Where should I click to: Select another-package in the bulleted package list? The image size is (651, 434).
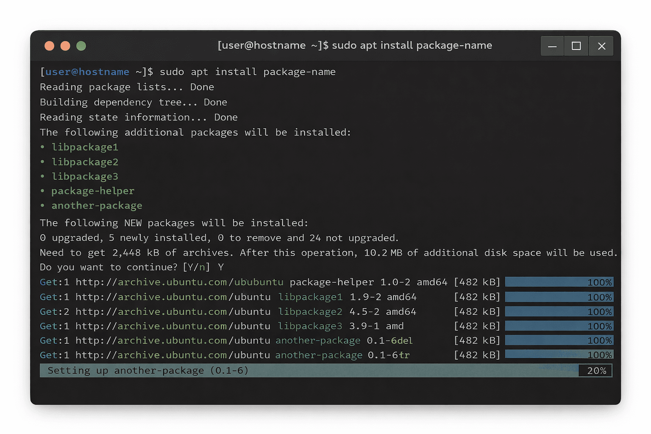tap(97, 206)
